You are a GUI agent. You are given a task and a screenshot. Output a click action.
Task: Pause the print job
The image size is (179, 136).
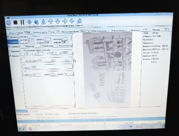pos(22,22)
